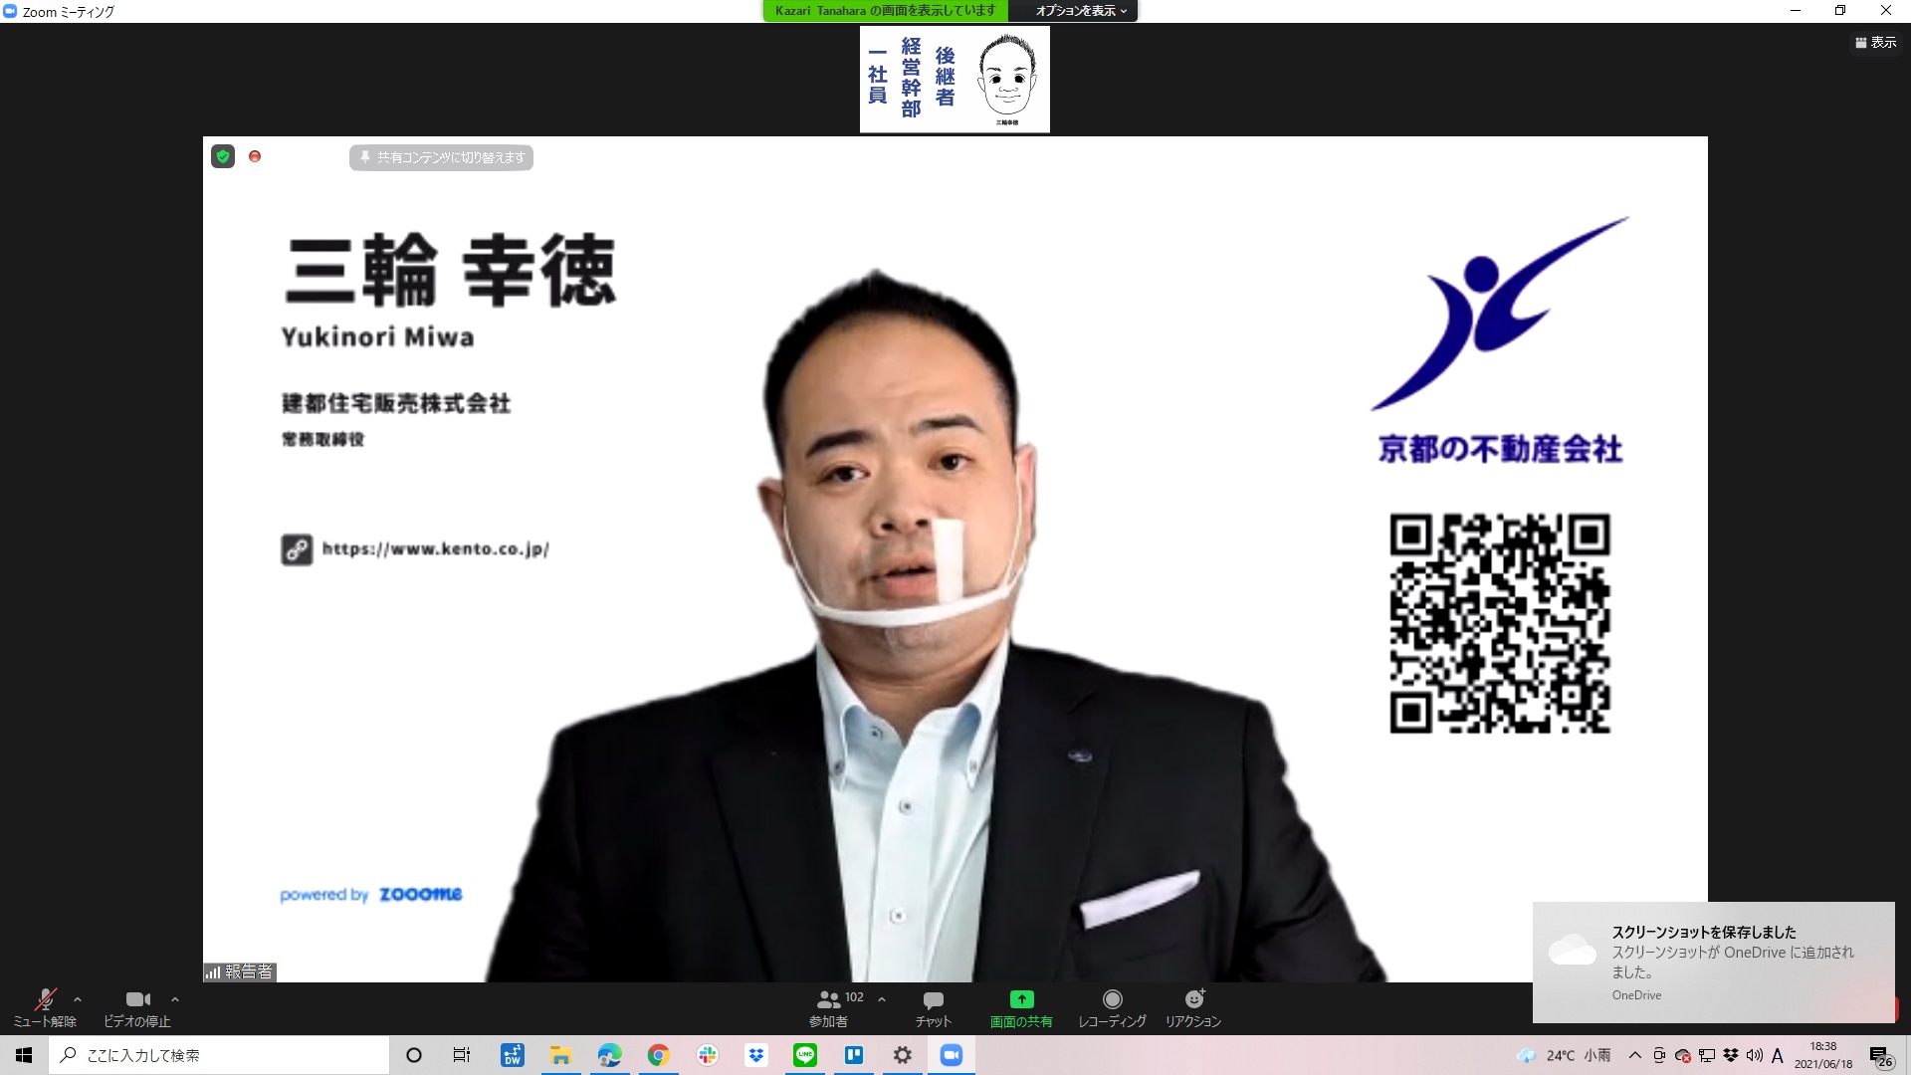Open LINE from the taskbar
1911x1075 pixels.
click(805, 1055)
